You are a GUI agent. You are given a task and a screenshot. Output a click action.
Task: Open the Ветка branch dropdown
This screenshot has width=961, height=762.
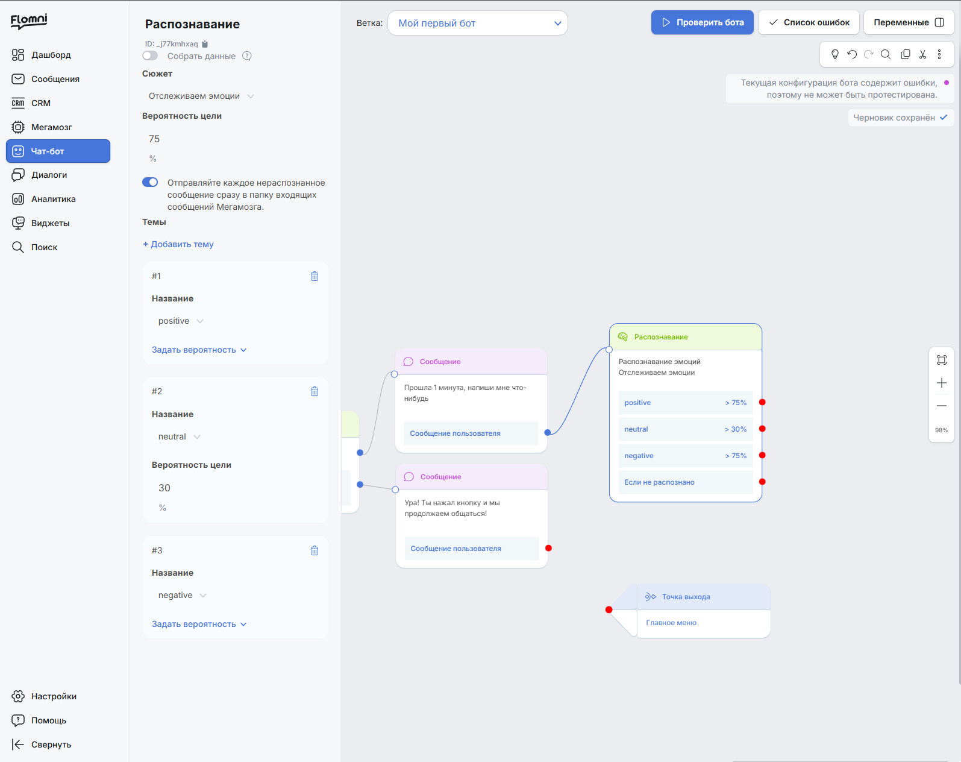[478, 23]
